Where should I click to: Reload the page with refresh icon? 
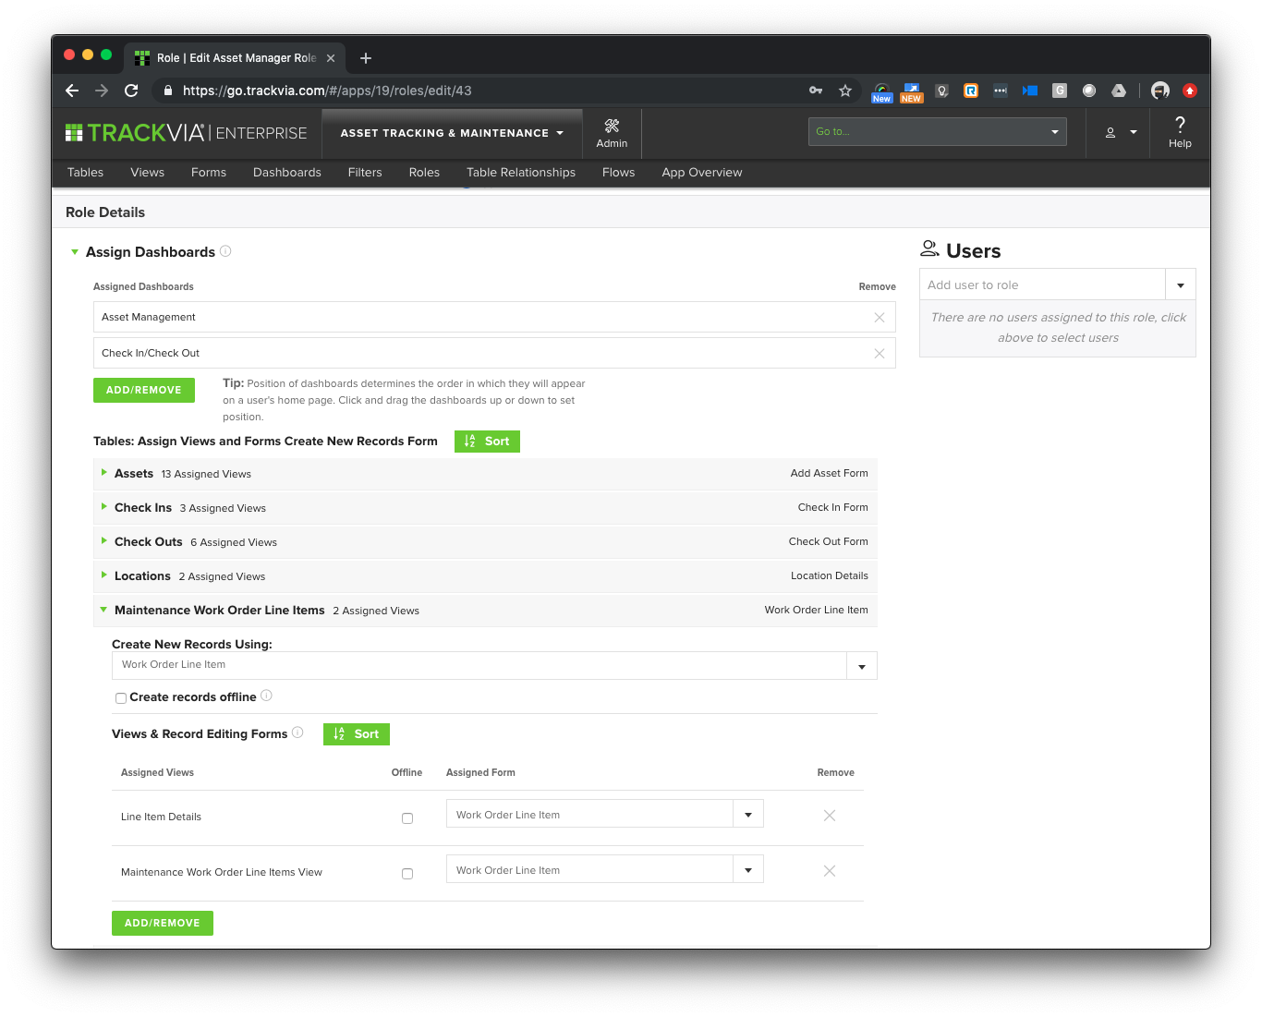[x=131, y=91]
